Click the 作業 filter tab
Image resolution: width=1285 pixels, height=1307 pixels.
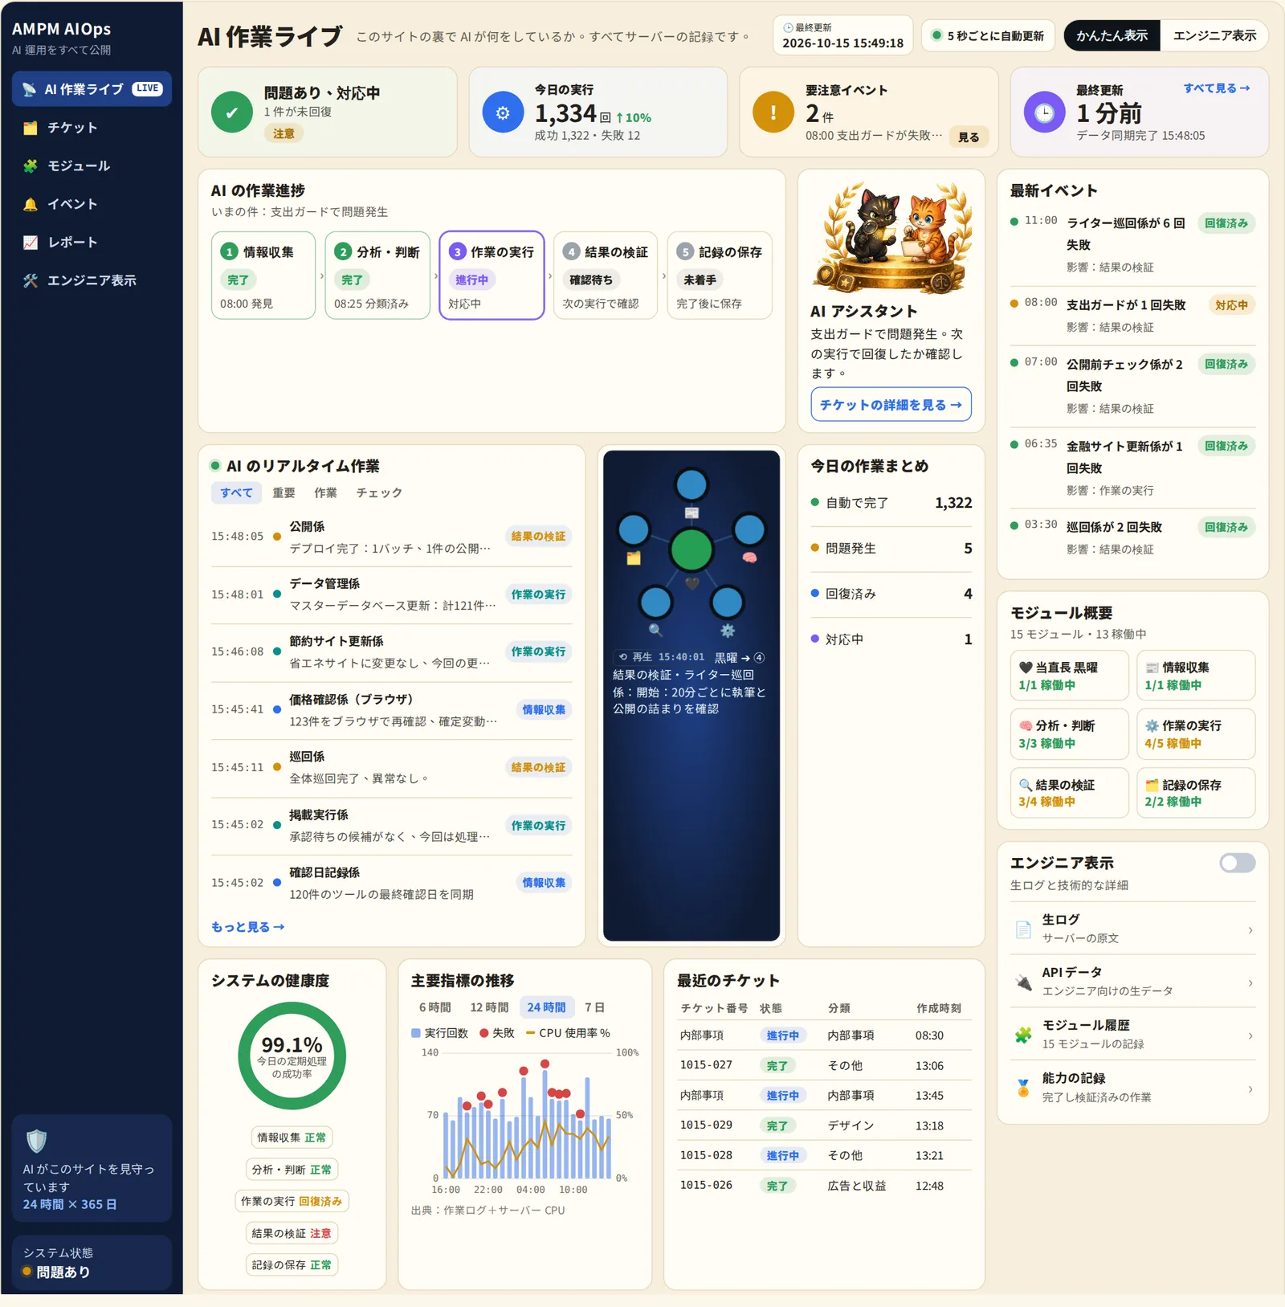tap(325, 492)
